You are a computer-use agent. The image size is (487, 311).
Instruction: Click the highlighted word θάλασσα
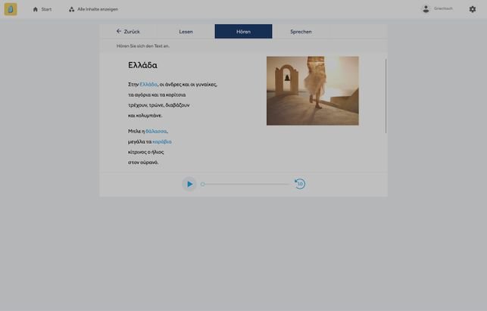(x=156, y=131)
